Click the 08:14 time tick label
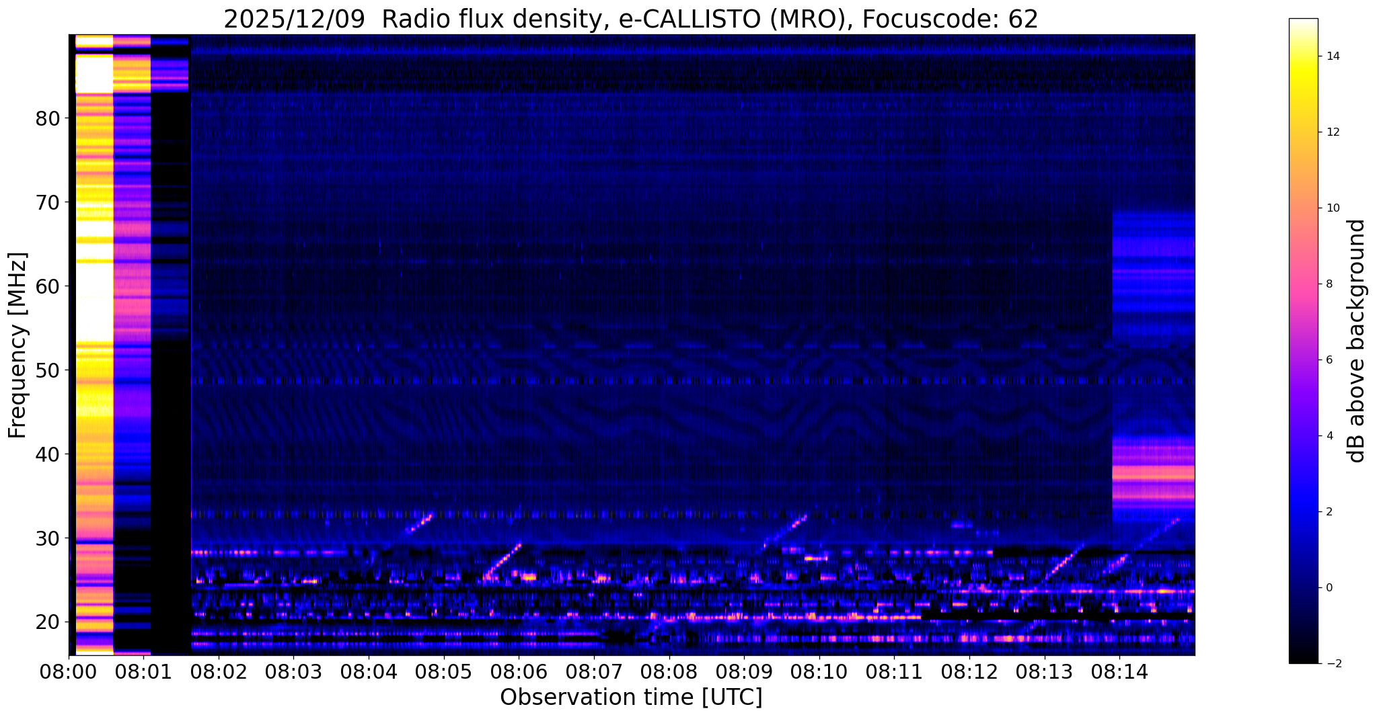1377x717 pixels. click(x=1119, y=671)
